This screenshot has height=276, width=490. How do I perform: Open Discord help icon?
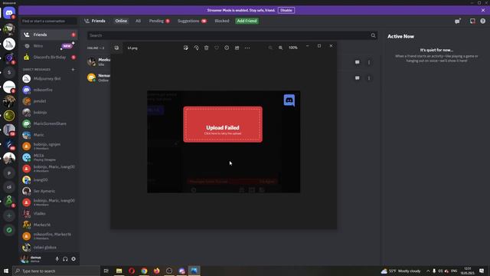(483, 21)
